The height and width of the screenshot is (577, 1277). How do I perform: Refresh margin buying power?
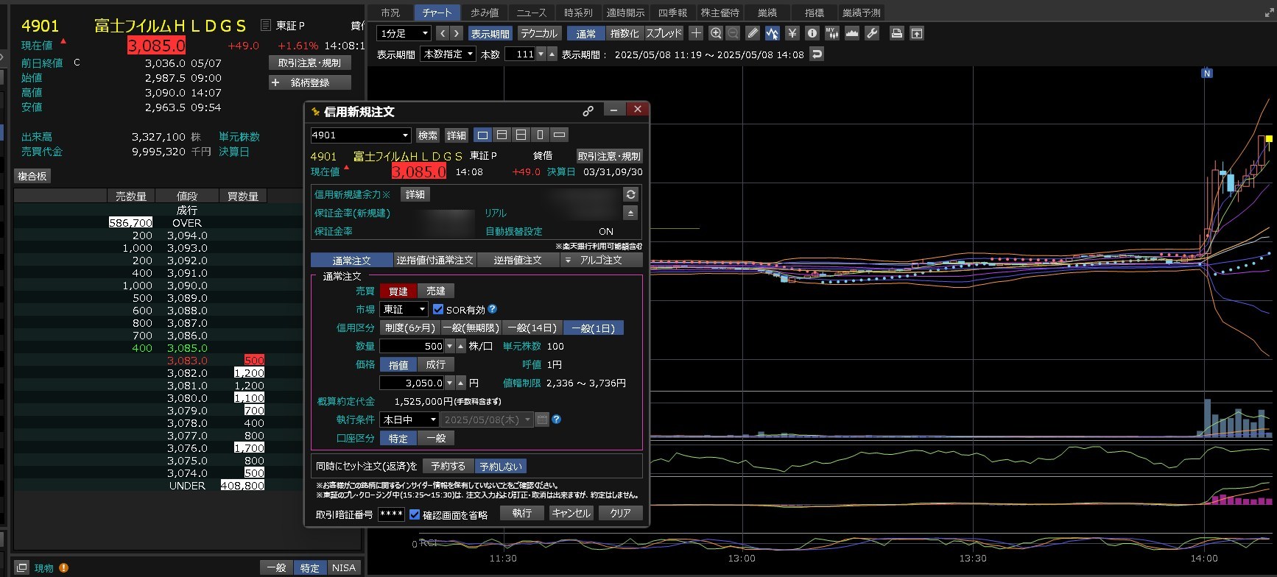[630, 194]
